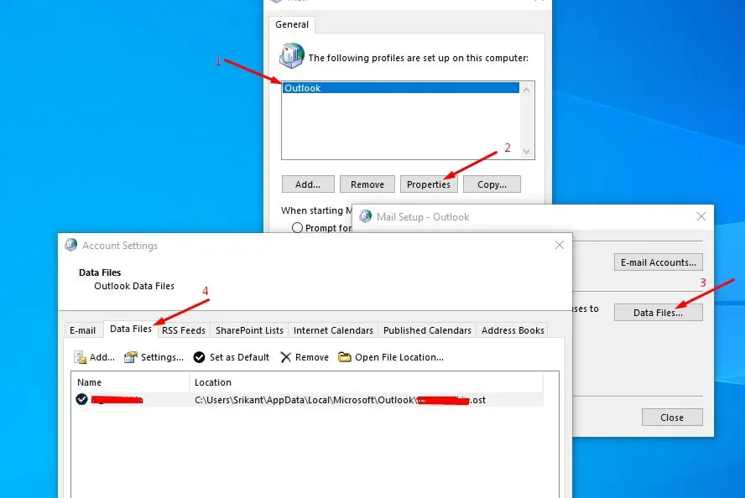Click the Data Files... button
Viewport: 745px width, 498px height.
click(658, 313)
